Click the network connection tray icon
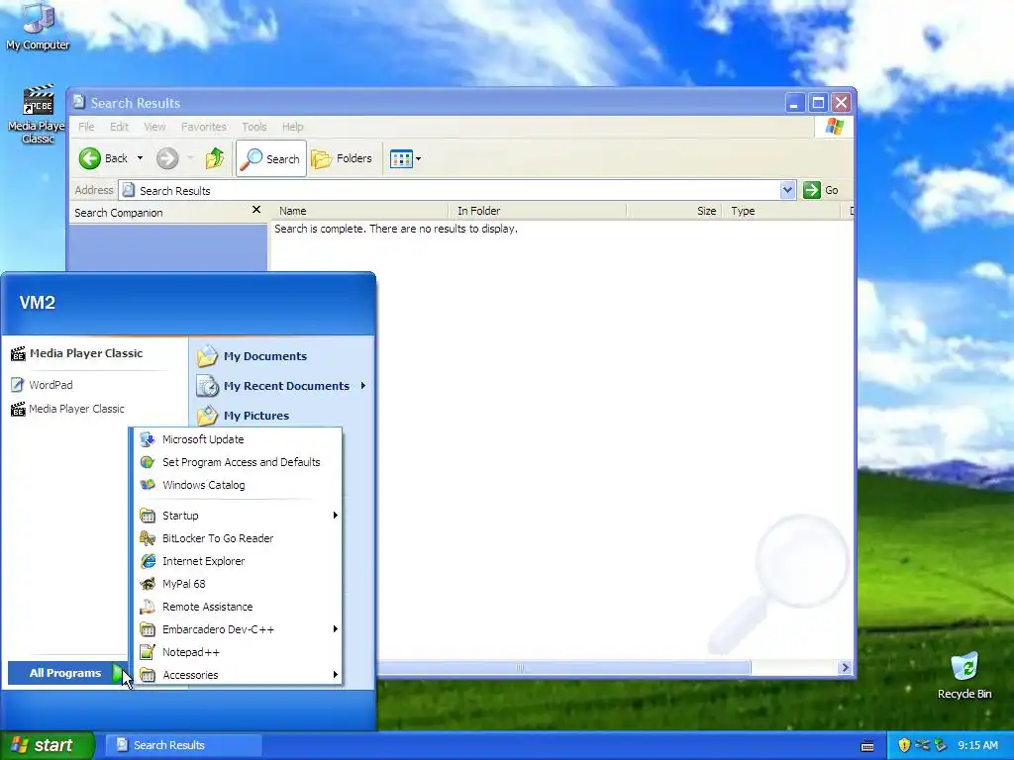Viewport: 1014px width, 760px height. 922,745
